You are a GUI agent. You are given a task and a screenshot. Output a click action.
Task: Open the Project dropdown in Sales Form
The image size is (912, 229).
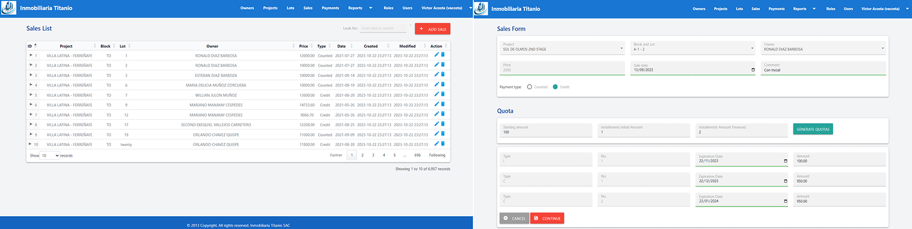click(562, 47)
